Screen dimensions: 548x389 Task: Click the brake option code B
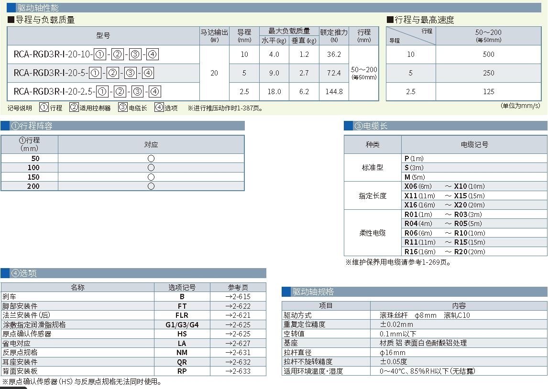(182, 296)
